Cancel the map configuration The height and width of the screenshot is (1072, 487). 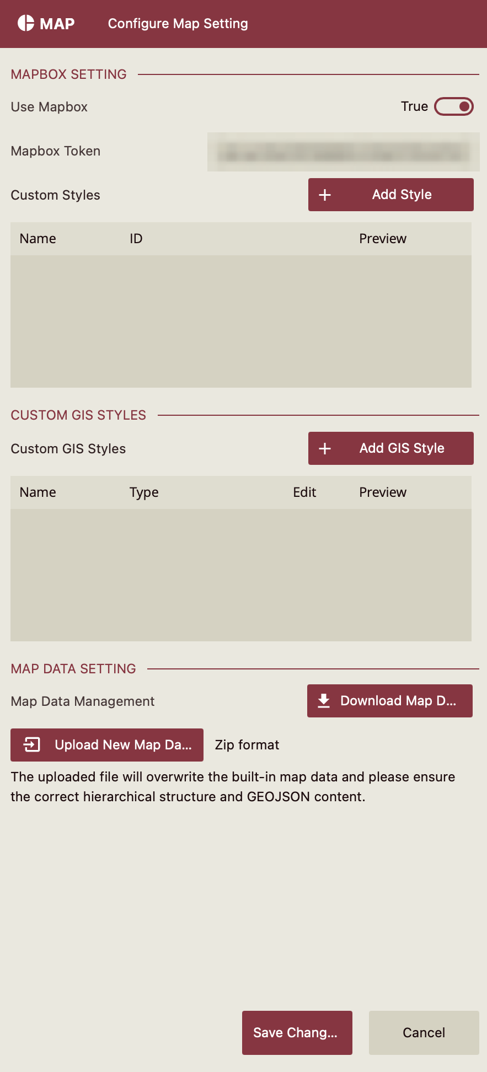click(x=424, y=1033)
